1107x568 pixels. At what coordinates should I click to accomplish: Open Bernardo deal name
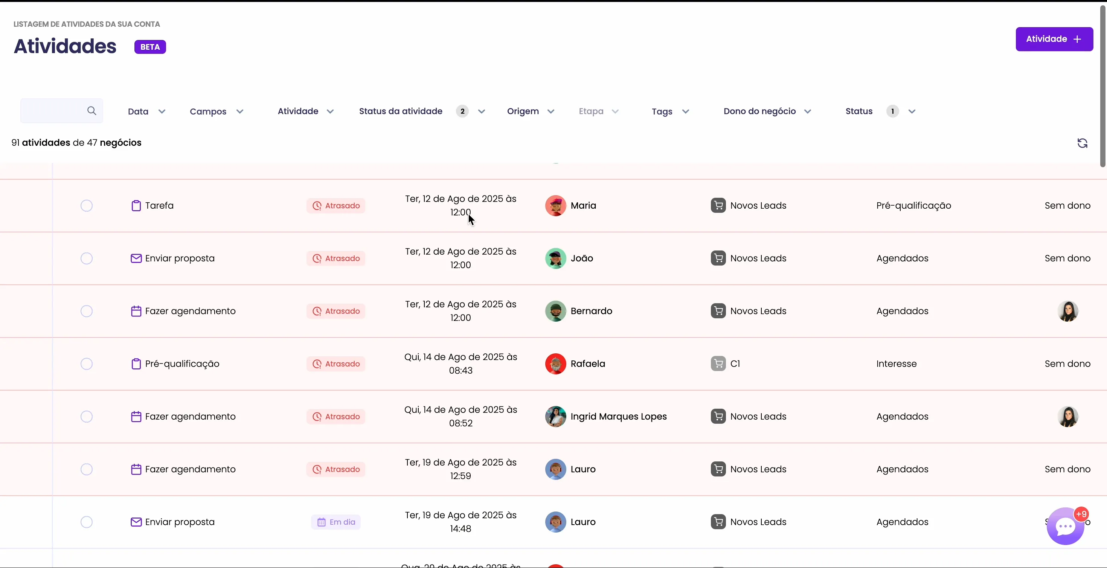[591, 311]
